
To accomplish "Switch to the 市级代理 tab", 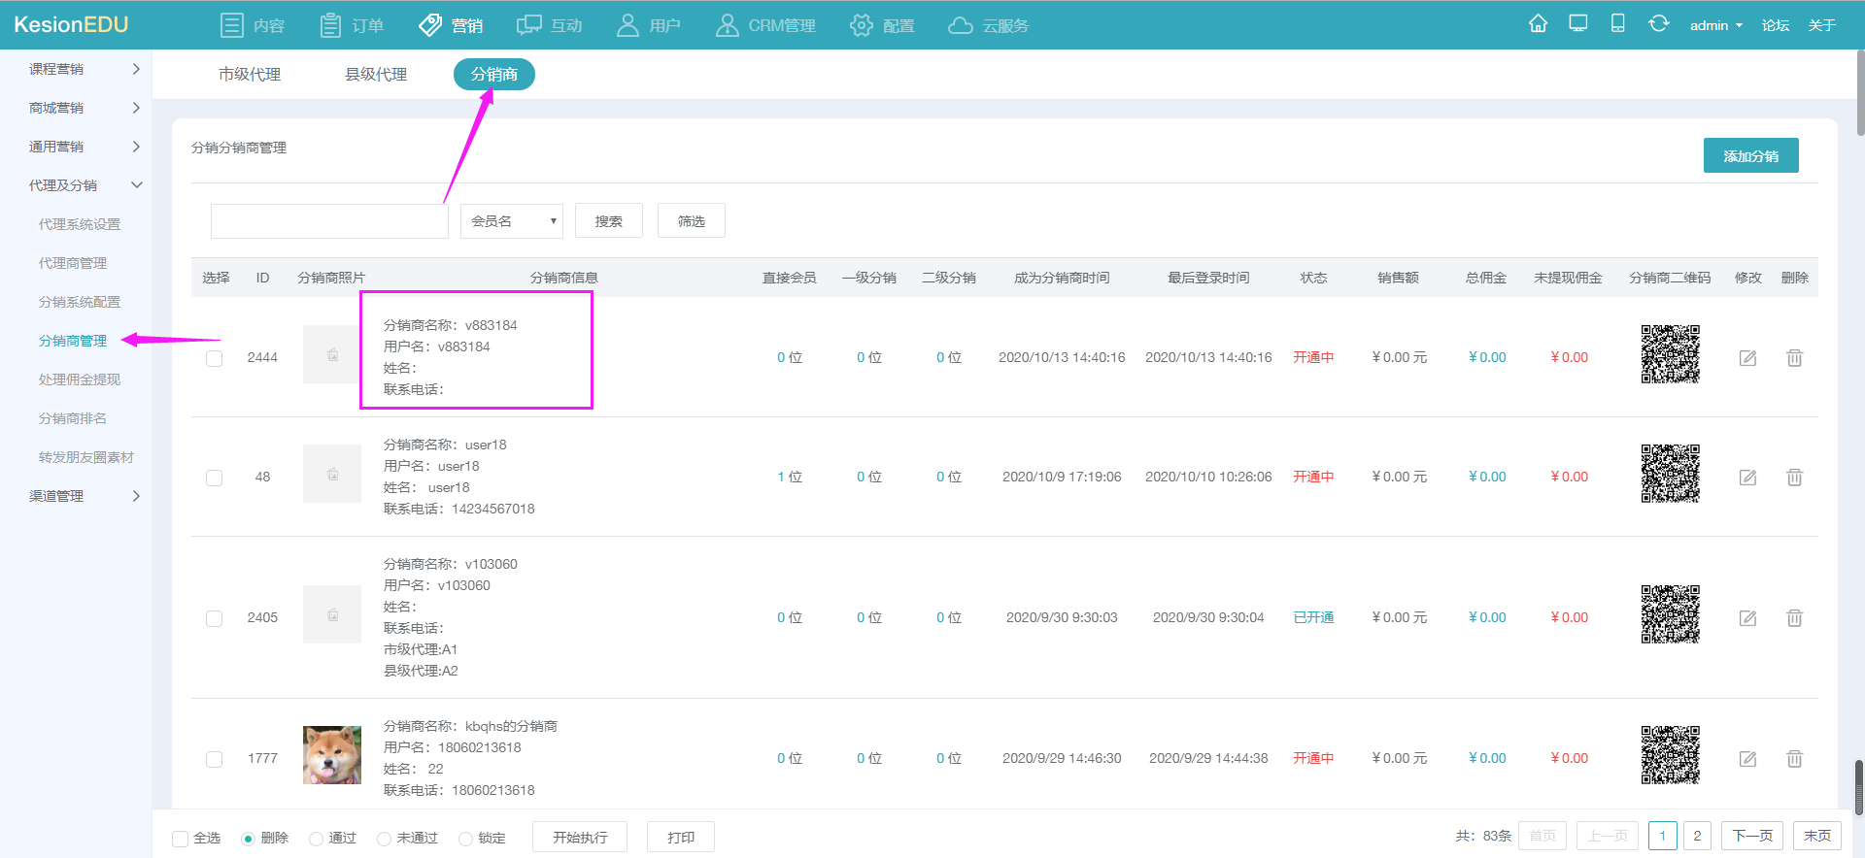I will [x=250, y=75].
